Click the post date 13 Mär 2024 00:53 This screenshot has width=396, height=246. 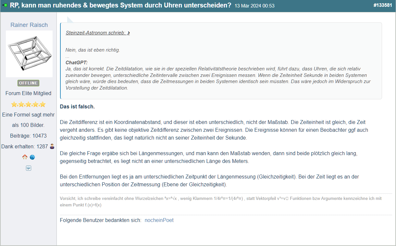(254, 6)
